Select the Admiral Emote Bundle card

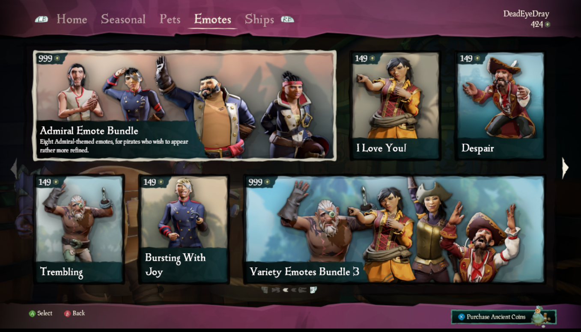pyautogui.click(x=185, y=105)
